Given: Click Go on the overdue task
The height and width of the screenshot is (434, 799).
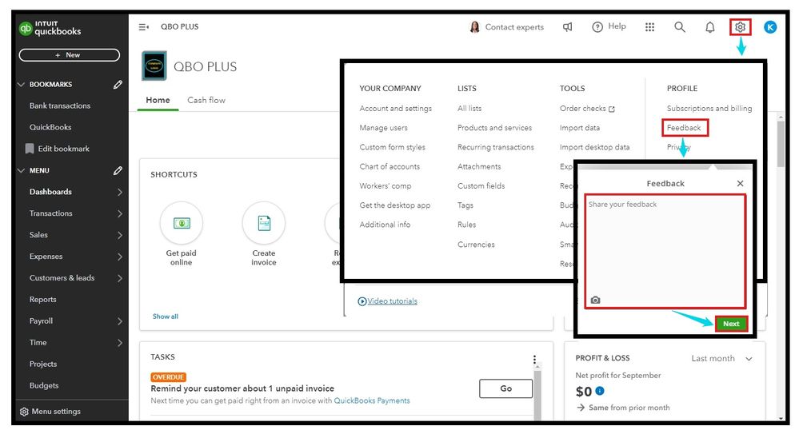Looking at the screenshot, I should coord(506,388).
